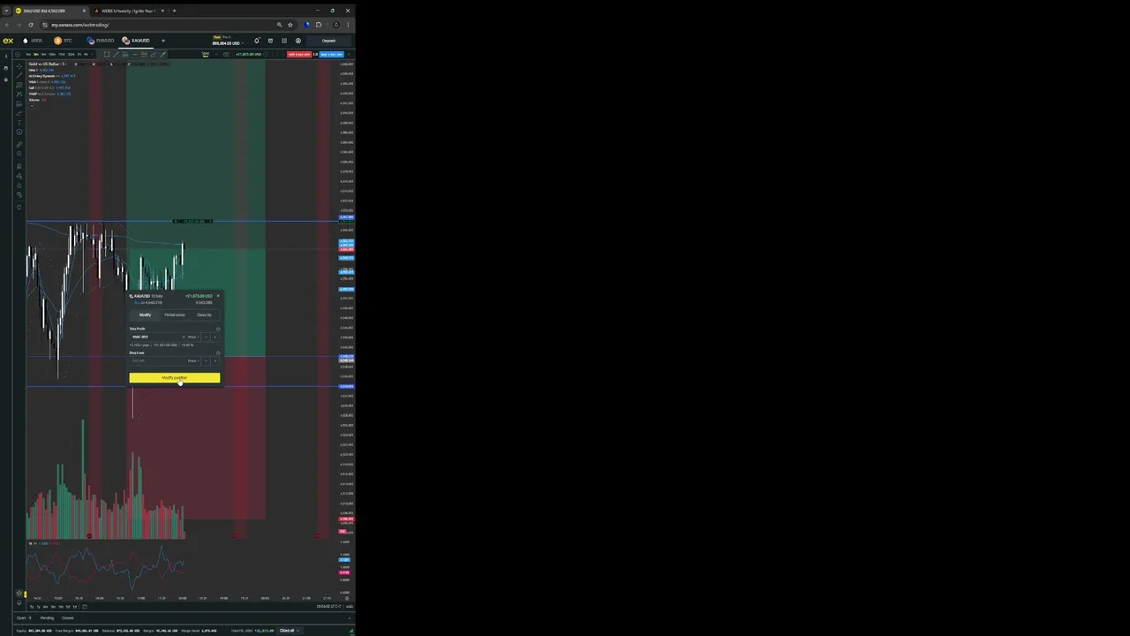Add a new instrument tab
1130x636 pixels.
163,41
